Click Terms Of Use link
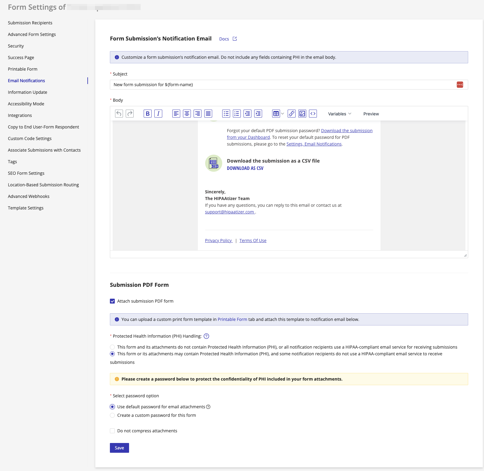484x471 pixels. click(253, 241)
